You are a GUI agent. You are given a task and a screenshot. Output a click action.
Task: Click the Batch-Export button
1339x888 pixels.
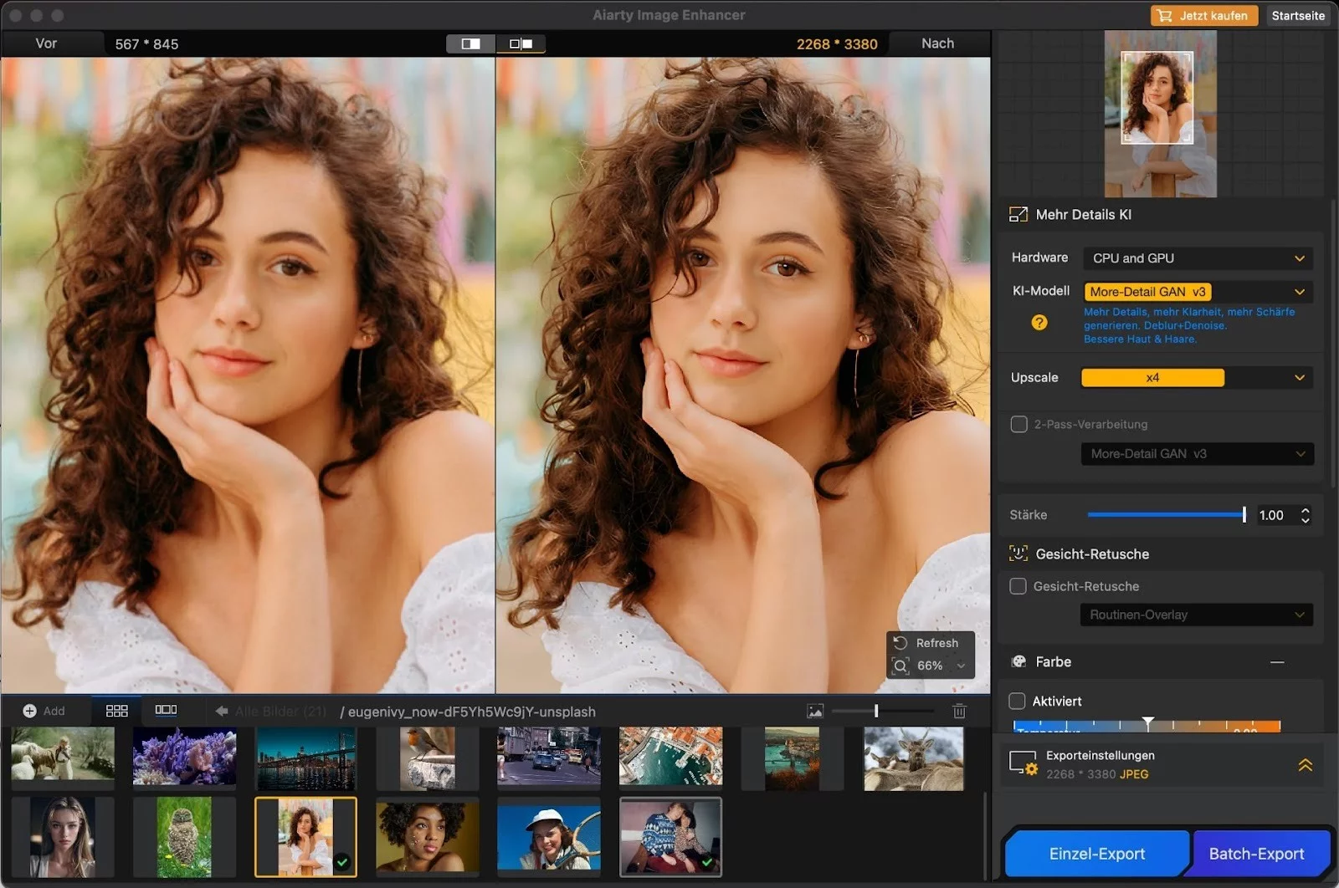pos(1256,854)
